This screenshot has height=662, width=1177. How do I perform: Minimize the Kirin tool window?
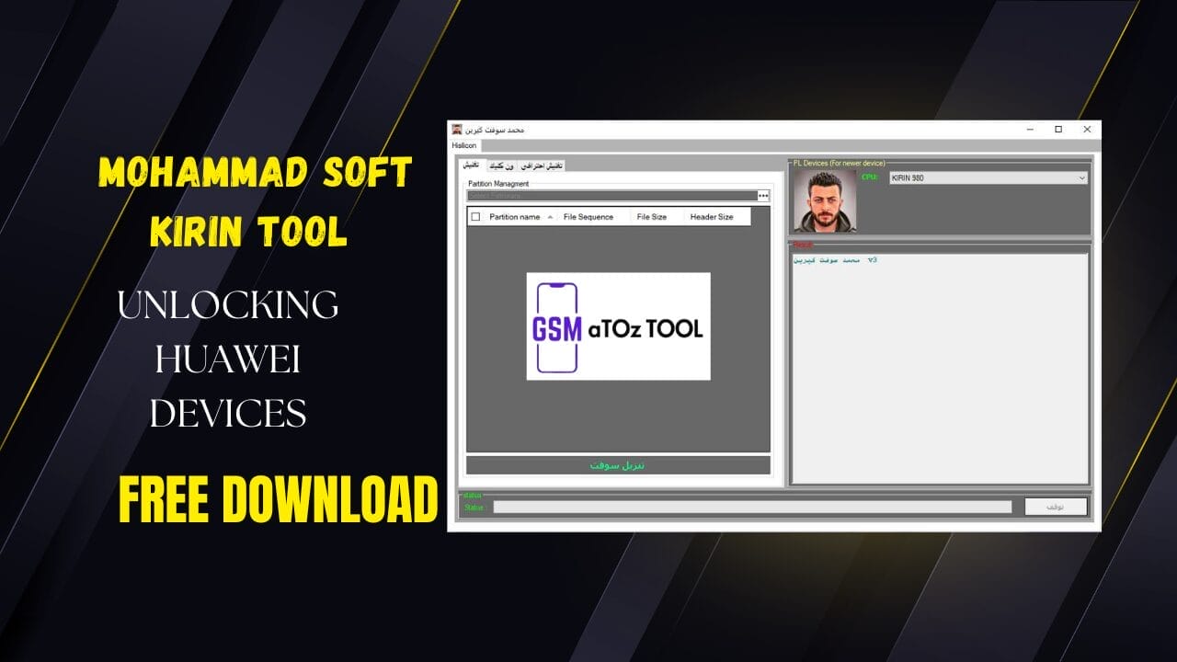pos(1029,130)
